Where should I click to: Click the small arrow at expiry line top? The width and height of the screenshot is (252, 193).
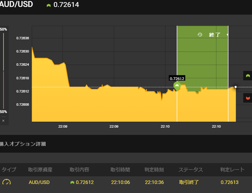[227, 35]
